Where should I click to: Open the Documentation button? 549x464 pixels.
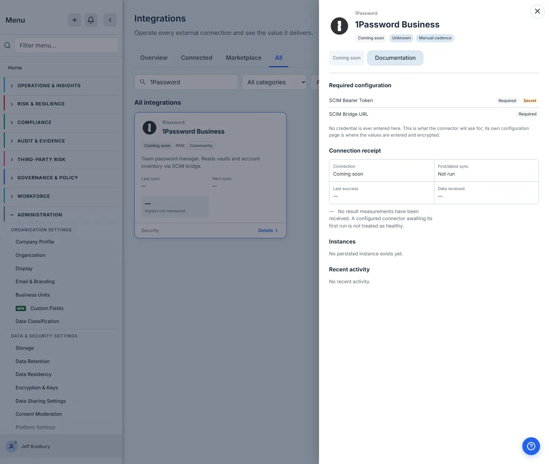pyautogui.click(x=395, y=58)
